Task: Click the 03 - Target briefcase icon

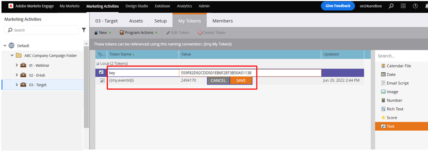Action: [23, 85]
